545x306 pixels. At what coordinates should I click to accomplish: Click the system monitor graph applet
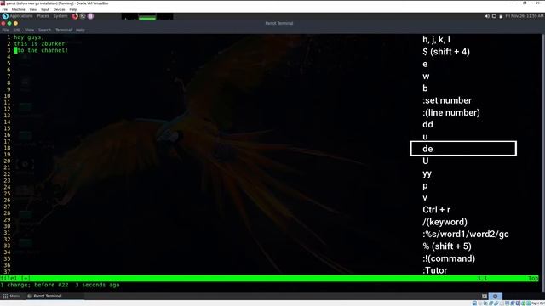(147, 16)
